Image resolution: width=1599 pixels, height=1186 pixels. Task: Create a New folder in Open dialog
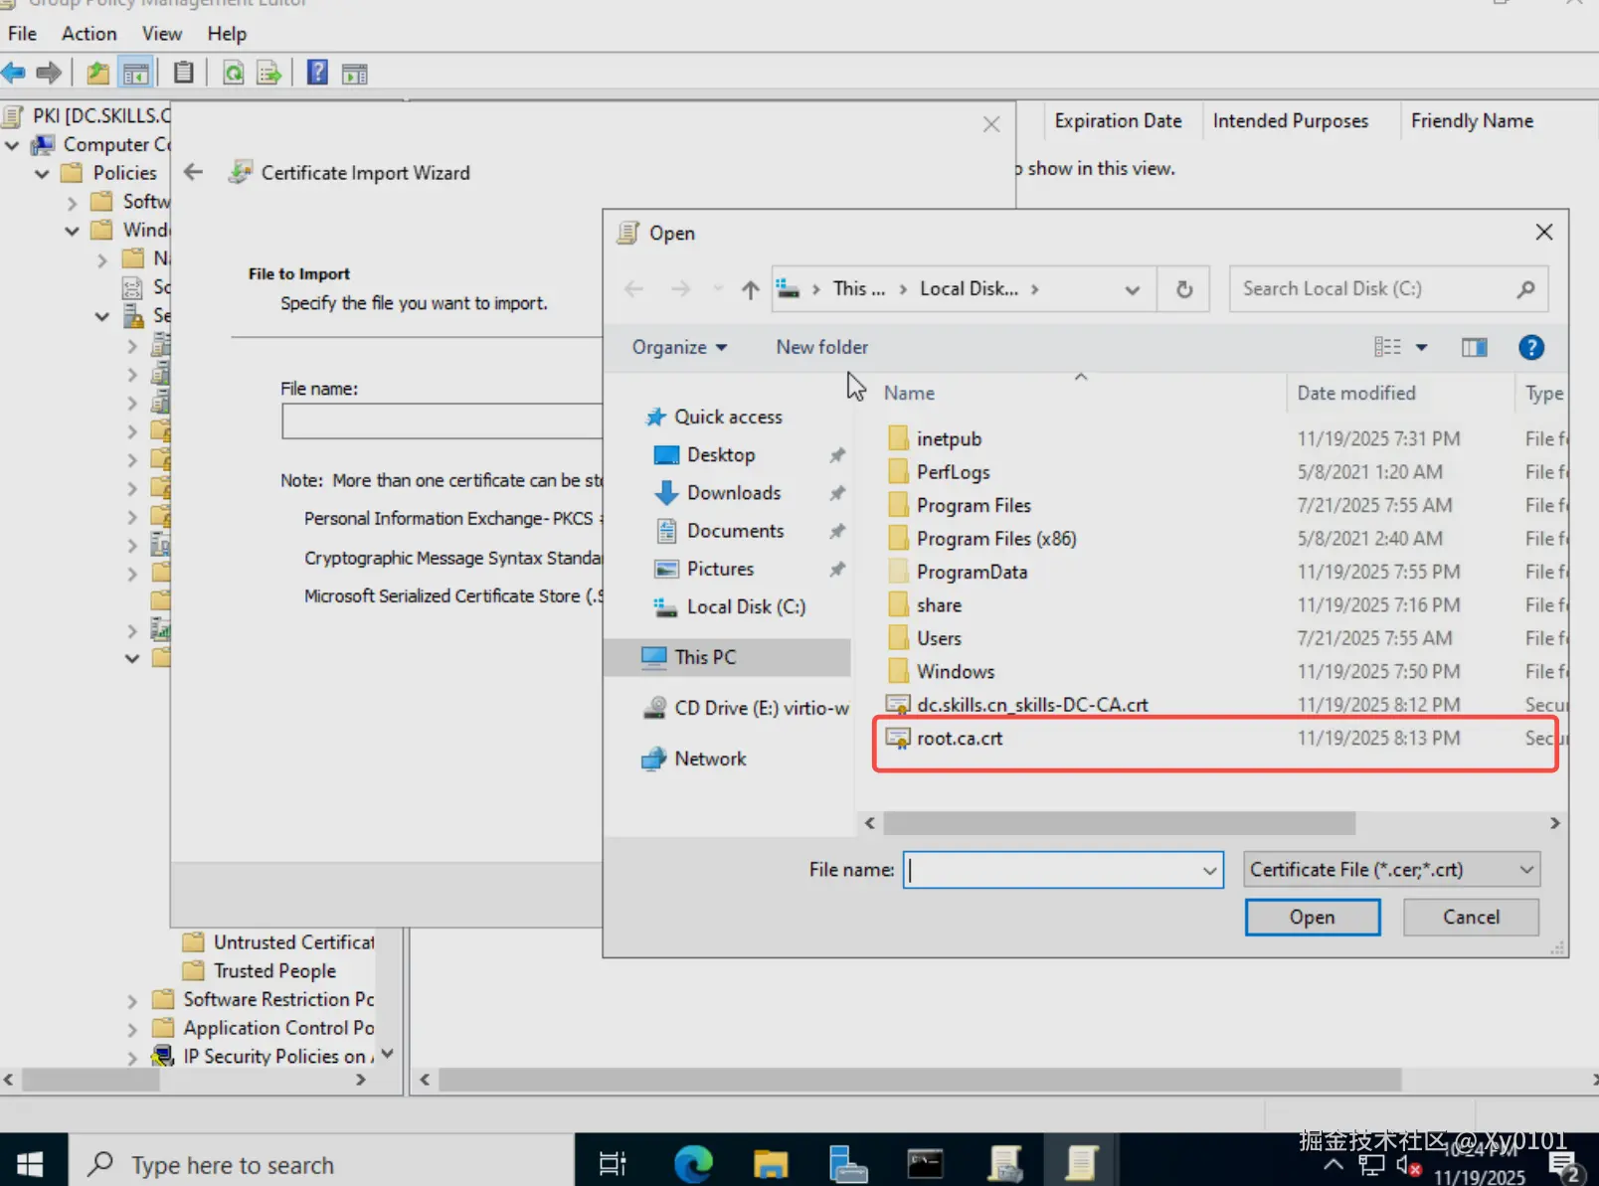(x=821, y=347)
